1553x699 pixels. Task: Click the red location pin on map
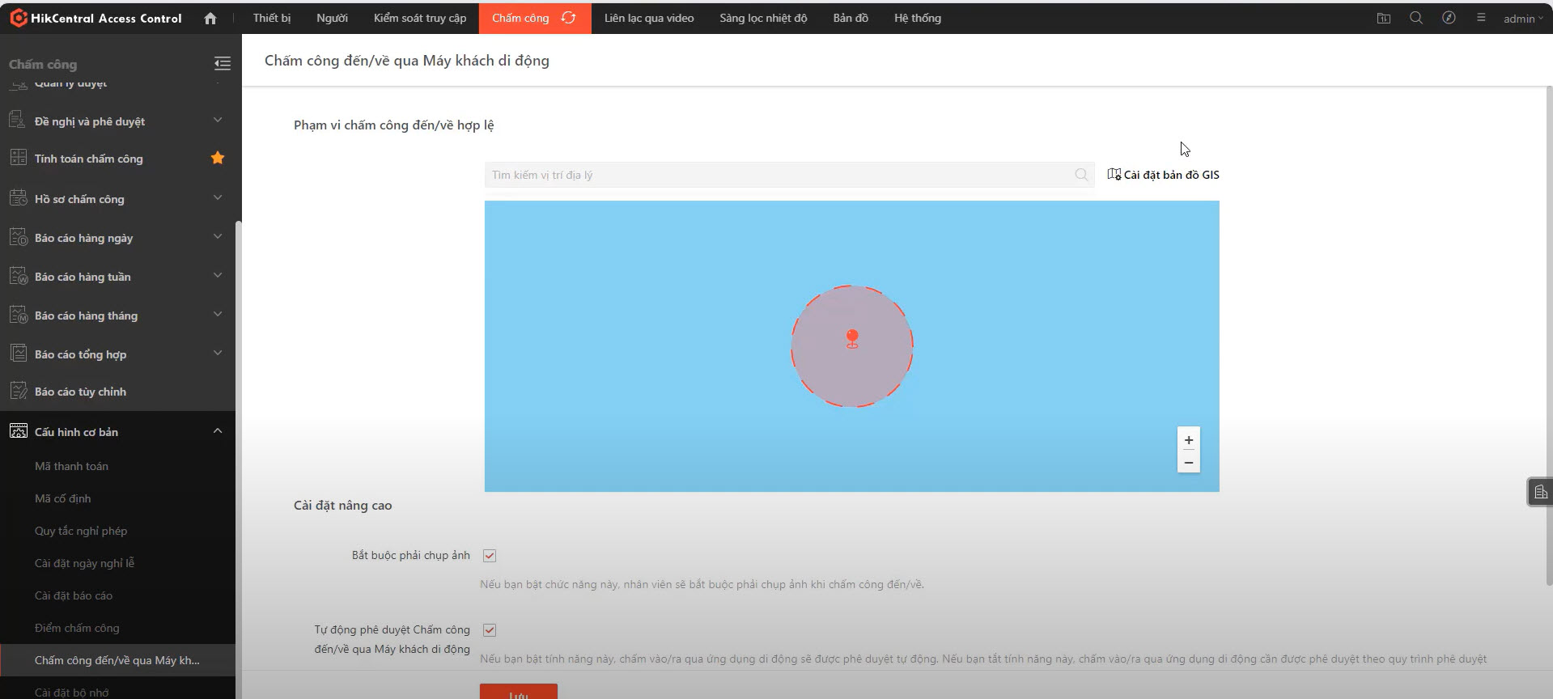point(851,338)
